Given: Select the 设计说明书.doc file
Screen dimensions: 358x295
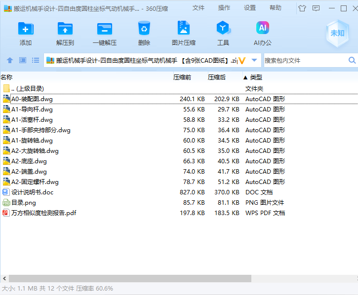Looking at the screenshot, I should pos(32,192).
